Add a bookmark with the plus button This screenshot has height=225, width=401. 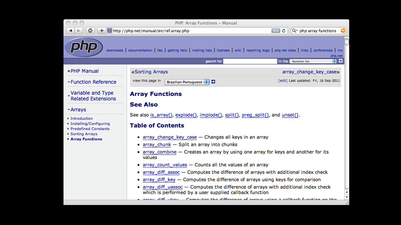click(x=102, y=31)
